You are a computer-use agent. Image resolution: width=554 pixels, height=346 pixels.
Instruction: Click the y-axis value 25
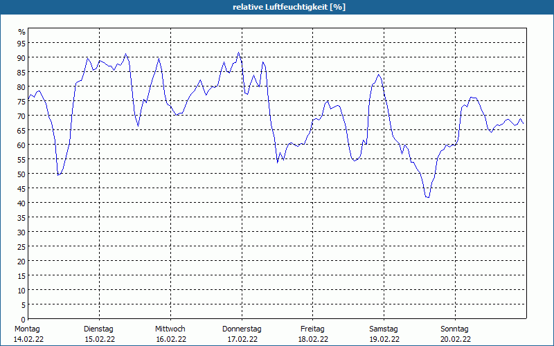coord(22,247)
